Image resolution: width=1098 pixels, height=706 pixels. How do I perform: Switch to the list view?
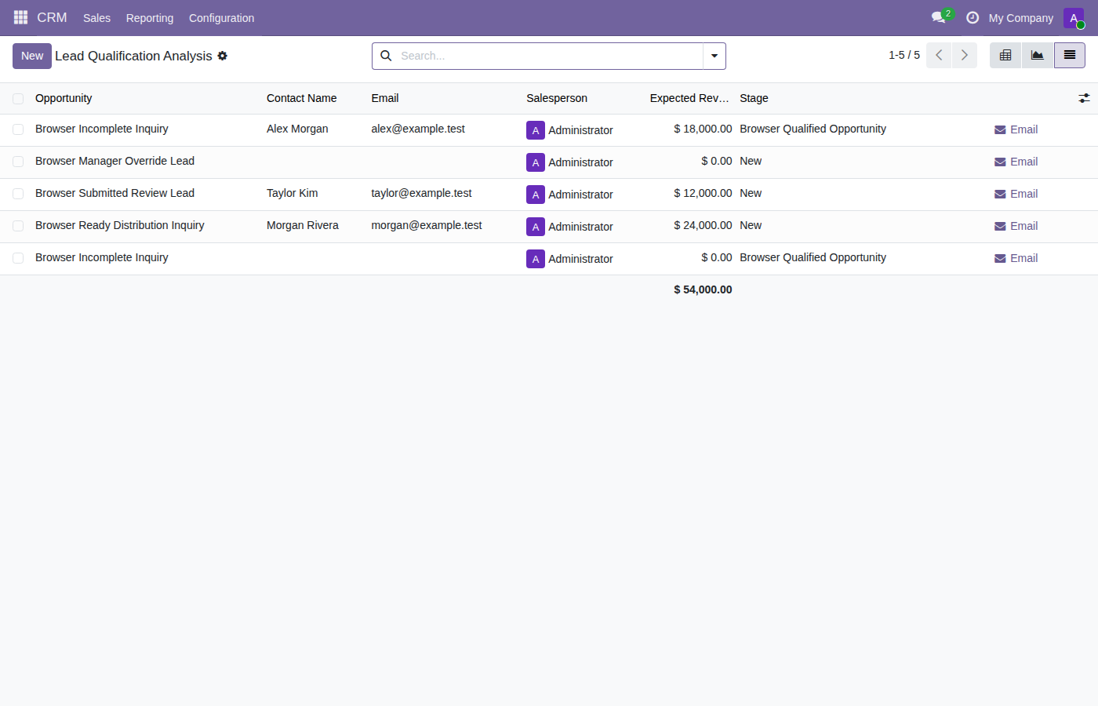pyautogui.click(x=1070, y=55)
